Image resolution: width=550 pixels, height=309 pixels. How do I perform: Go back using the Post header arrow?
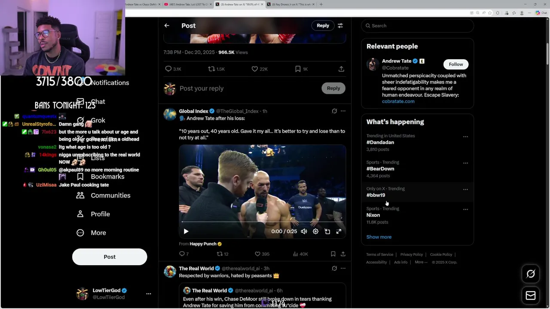click(167, 26)
